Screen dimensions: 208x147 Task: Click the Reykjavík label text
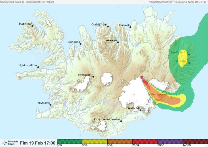pos(44,103)
